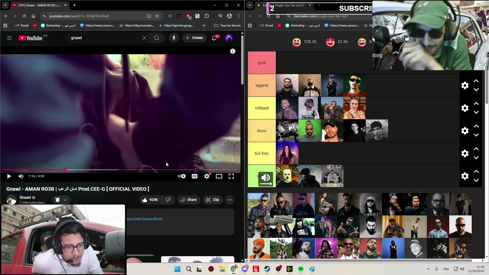The height and width of the screenshot is (275, 489).
Task: Move rbour tier row up
Action: 476,126
